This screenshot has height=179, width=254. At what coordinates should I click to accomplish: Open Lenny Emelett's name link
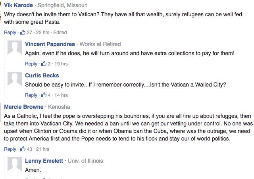pyautogui.click(x=44, y=161)
